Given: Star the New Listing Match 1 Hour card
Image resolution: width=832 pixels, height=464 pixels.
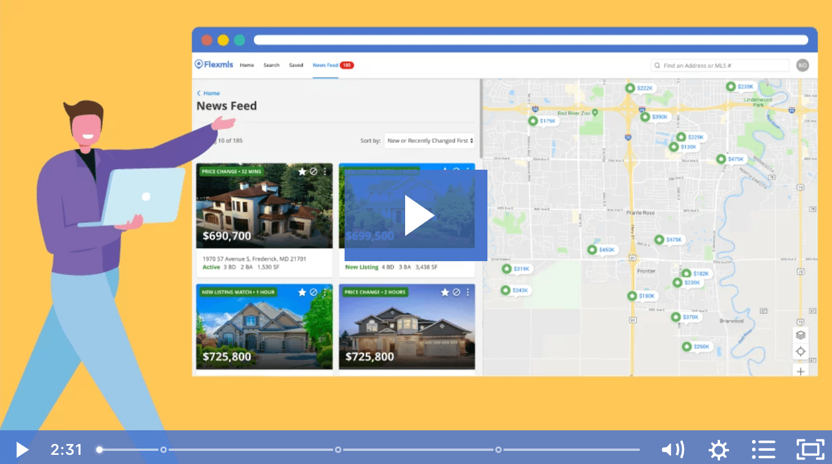Looking at the screenshot, I should 302,292.
